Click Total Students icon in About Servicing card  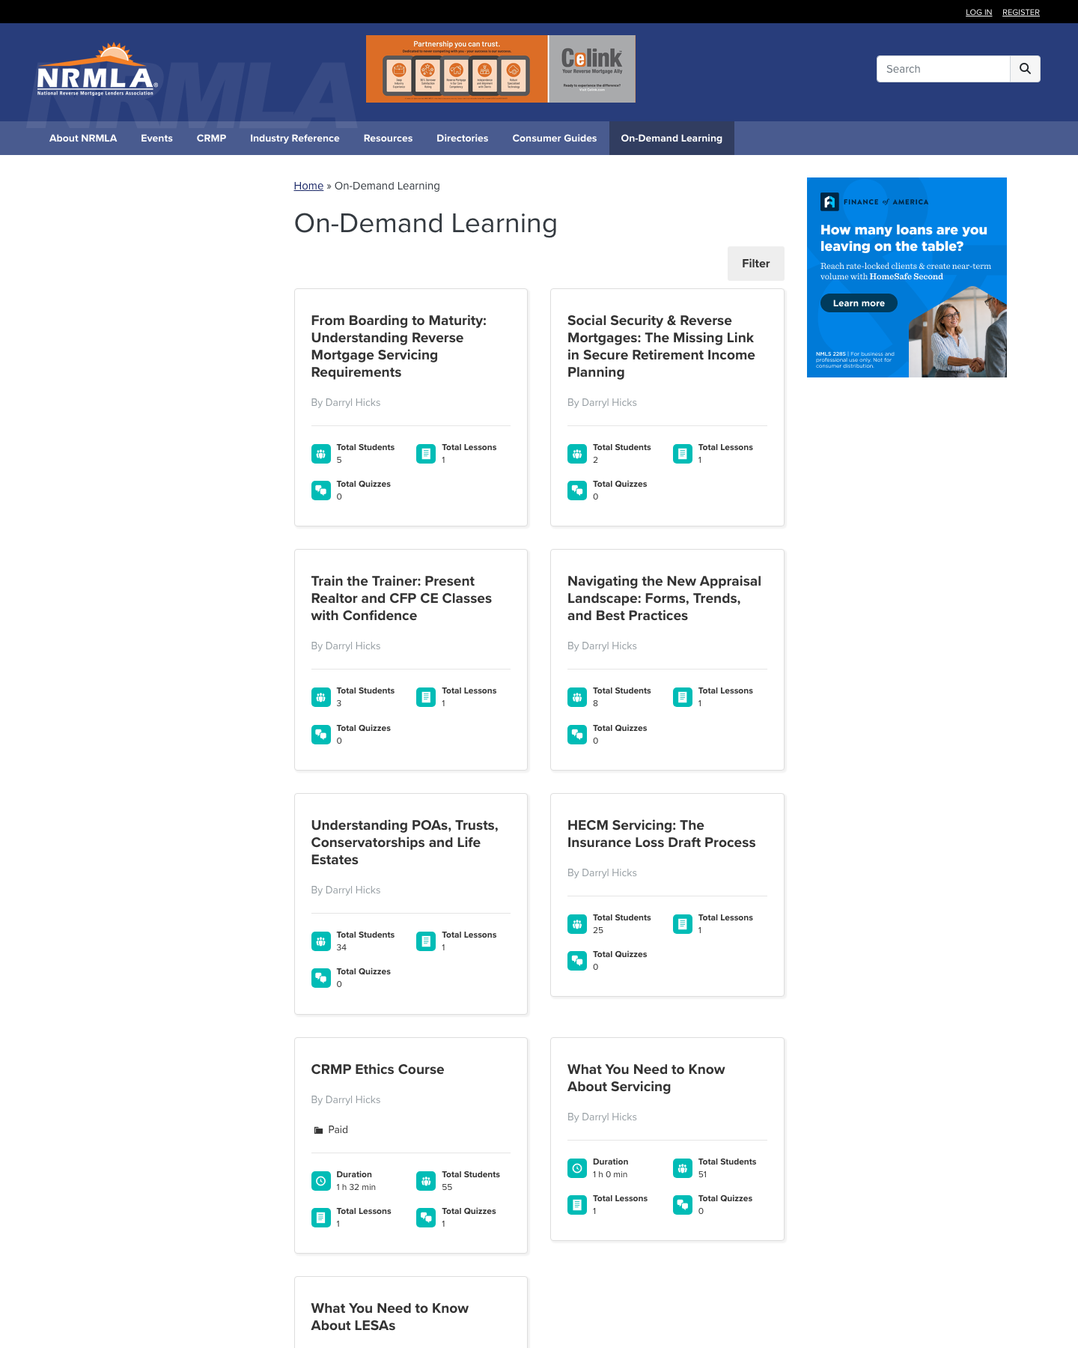(683, 1168)
